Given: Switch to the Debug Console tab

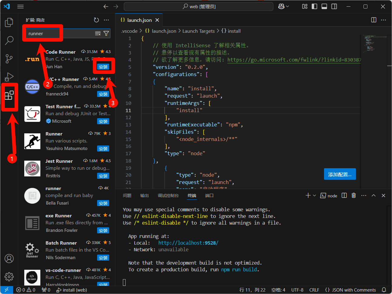Looking at the screenshot, I should pyautogui.click(x=168, y=195).
